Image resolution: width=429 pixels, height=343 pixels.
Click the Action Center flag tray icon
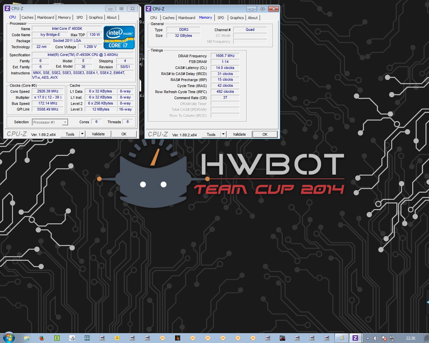384,338
